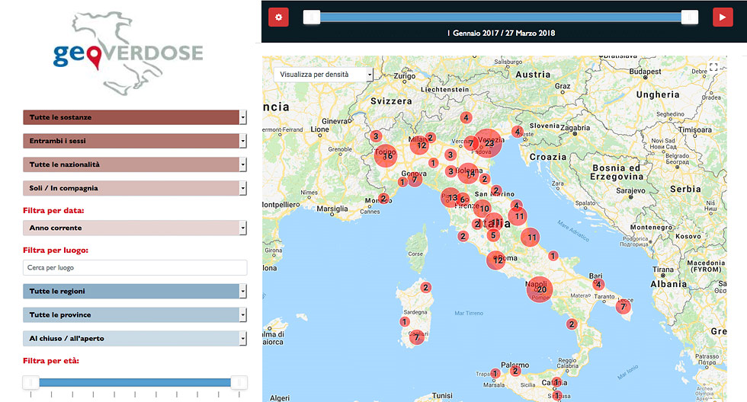Click the 'Filtra per data:' label
This screenshot has width=747, height=402.
(53, 210)
